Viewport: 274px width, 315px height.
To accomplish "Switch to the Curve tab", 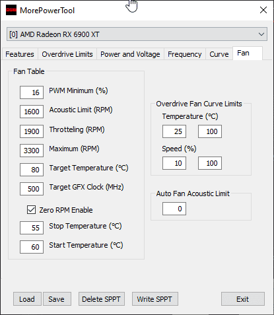I will tap(219, 54).
